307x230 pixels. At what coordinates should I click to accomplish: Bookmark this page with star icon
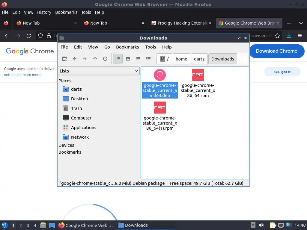(x=277, y=36)
